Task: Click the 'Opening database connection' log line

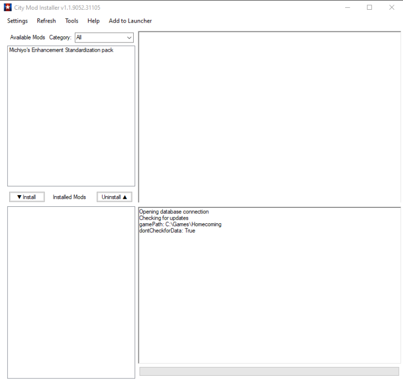Action: pyautogui.click(x=174, y=211)
